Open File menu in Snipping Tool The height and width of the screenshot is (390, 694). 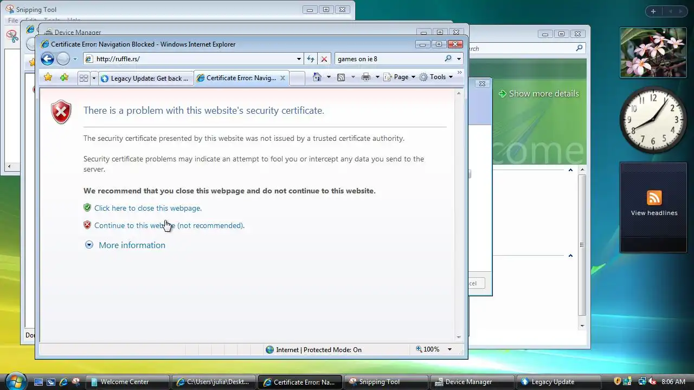13,21
